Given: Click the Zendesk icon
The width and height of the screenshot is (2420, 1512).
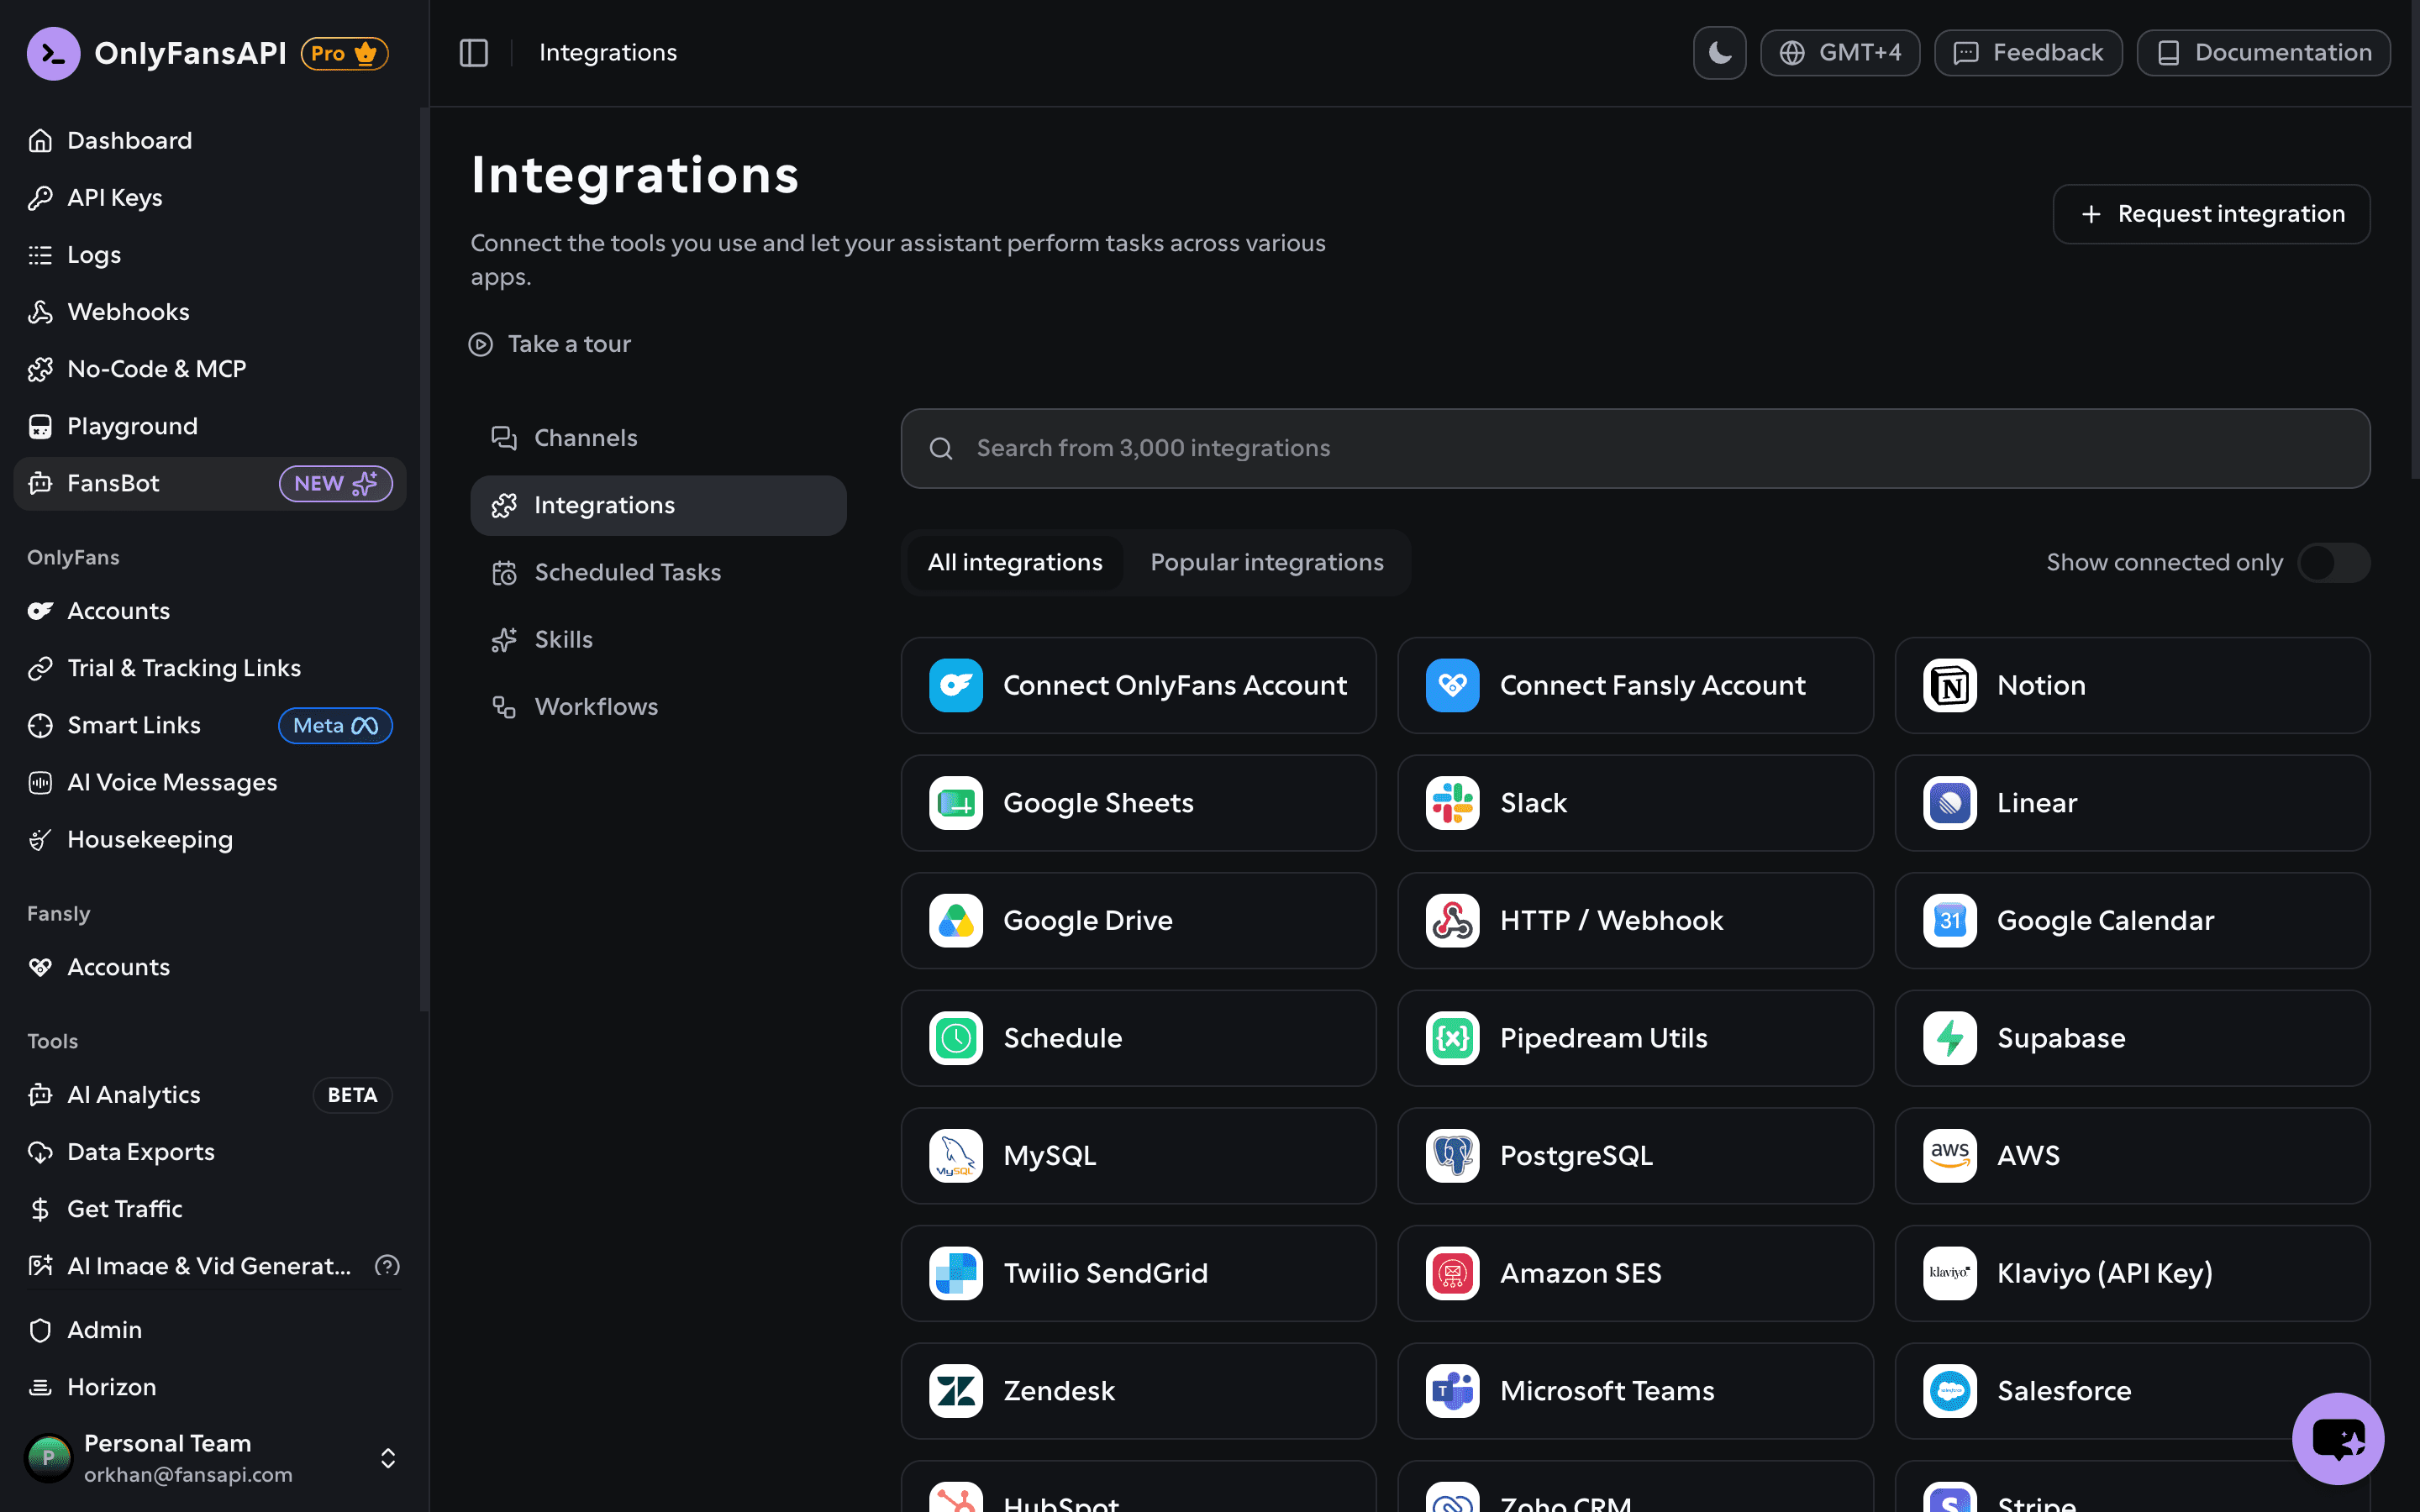Looking at the screenshot, I should coord(955,1391).
